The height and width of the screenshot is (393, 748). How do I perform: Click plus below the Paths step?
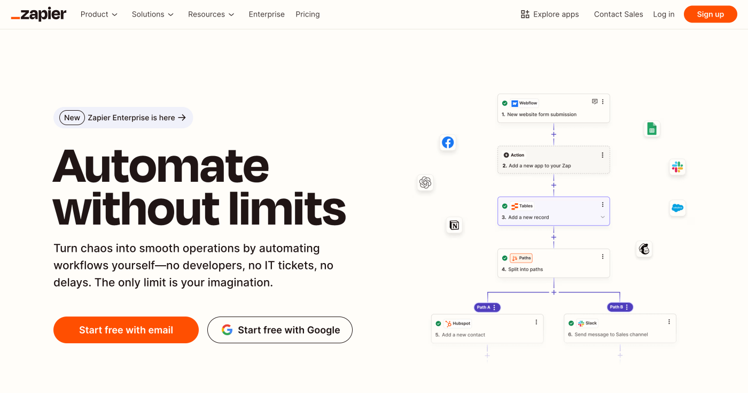click(x=554, y=292)
